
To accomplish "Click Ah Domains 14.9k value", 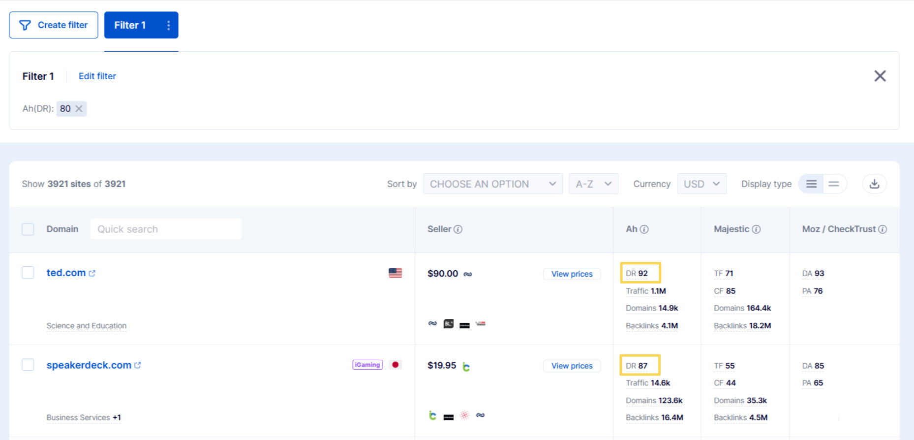I will pos(652,308).
